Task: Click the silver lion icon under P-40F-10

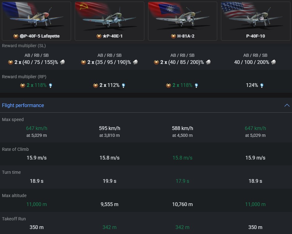Action: [x=274, y=62]
